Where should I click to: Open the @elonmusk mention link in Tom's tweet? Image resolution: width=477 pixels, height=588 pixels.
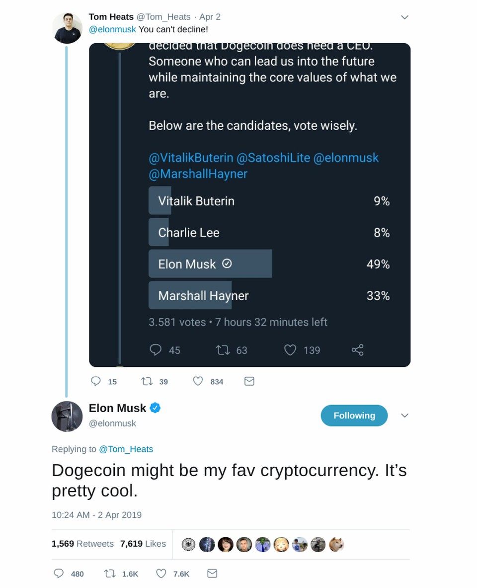click(x=112, y=29)
